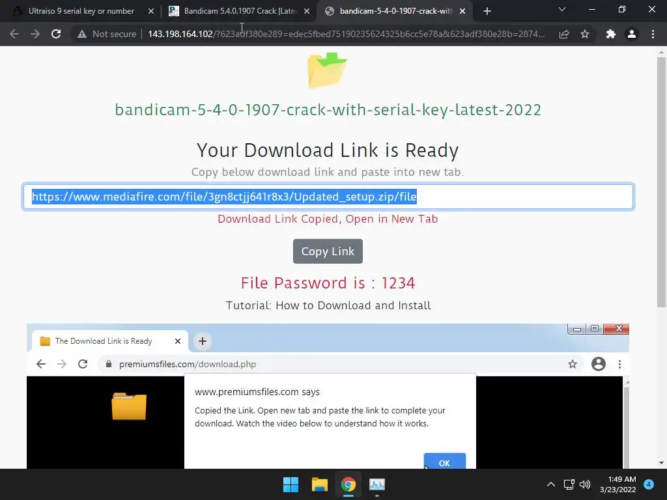Open the notification badge showing 4
This screenshot has width=667, height=500.
(649, 484)
